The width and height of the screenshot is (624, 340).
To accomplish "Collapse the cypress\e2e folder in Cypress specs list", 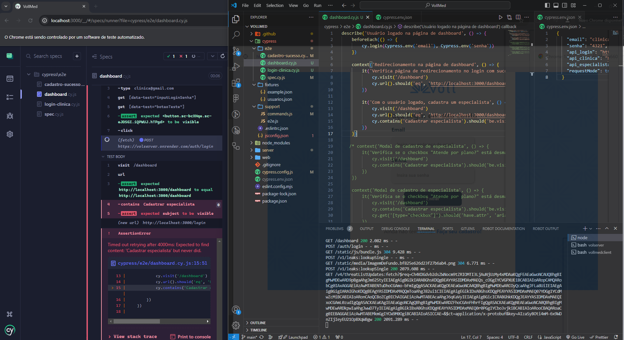I will 29,74.
